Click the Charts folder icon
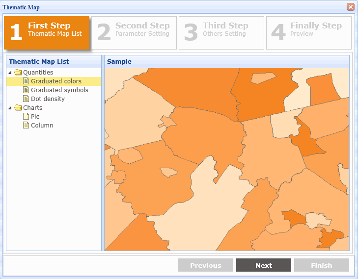The width and height of the screenshot is (358, 279). coord(18,107)
